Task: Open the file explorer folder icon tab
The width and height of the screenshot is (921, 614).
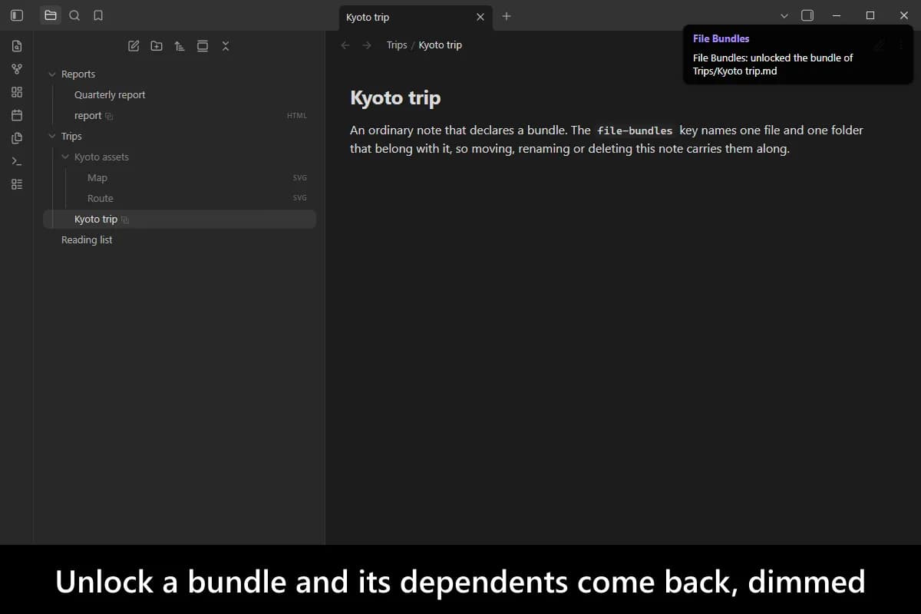Action: pyautogui.click(x=51, y=15)
